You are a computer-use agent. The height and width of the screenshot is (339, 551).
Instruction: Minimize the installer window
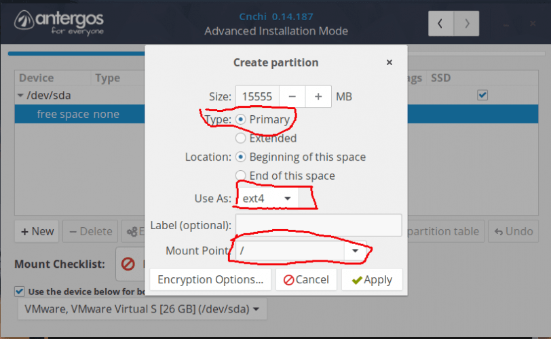(x=506, y=24)
